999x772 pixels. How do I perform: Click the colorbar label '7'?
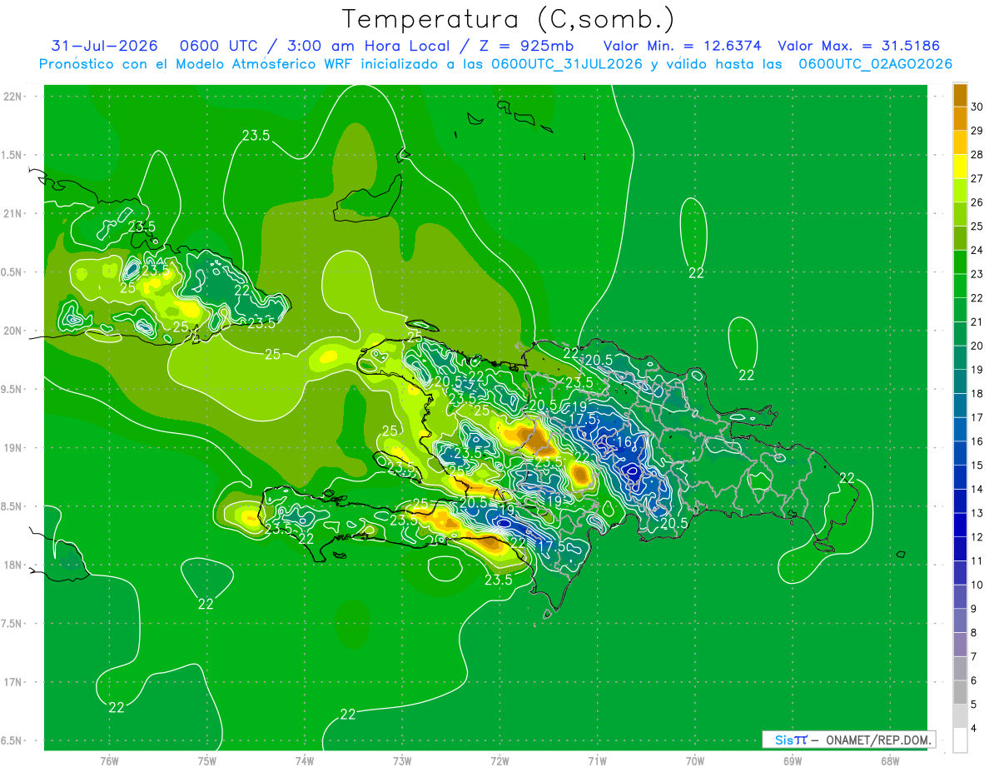pyautogui.click(x=975, y=656)
